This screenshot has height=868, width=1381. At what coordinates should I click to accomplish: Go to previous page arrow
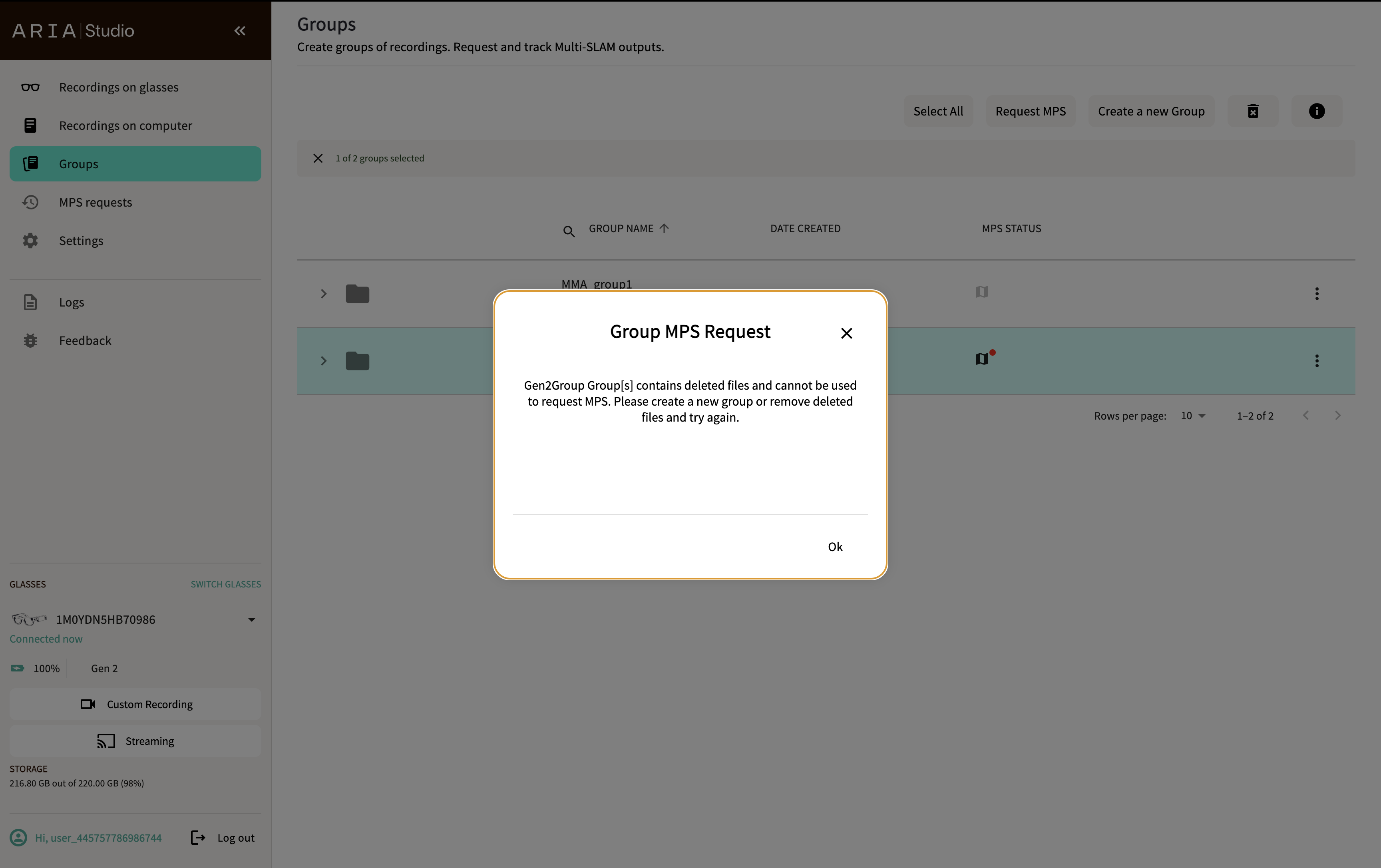pos(1306,415)
